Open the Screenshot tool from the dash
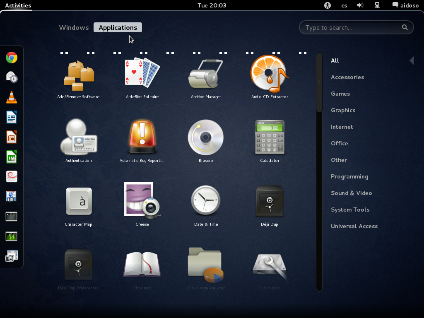Screen dimensions: 424x318 click(x=12, y=256)
